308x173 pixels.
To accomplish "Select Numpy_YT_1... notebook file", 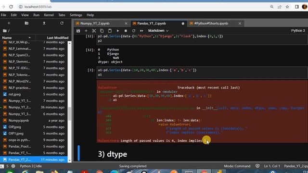I will click(x=34, y=100).
